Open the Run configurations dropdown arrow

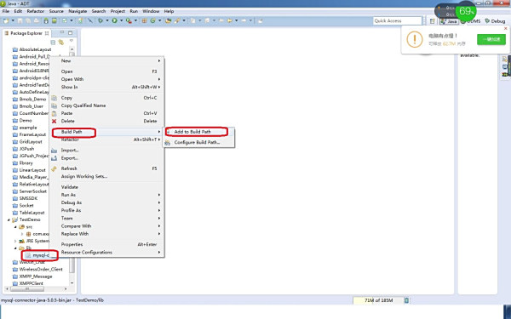[x=121, y=20]
